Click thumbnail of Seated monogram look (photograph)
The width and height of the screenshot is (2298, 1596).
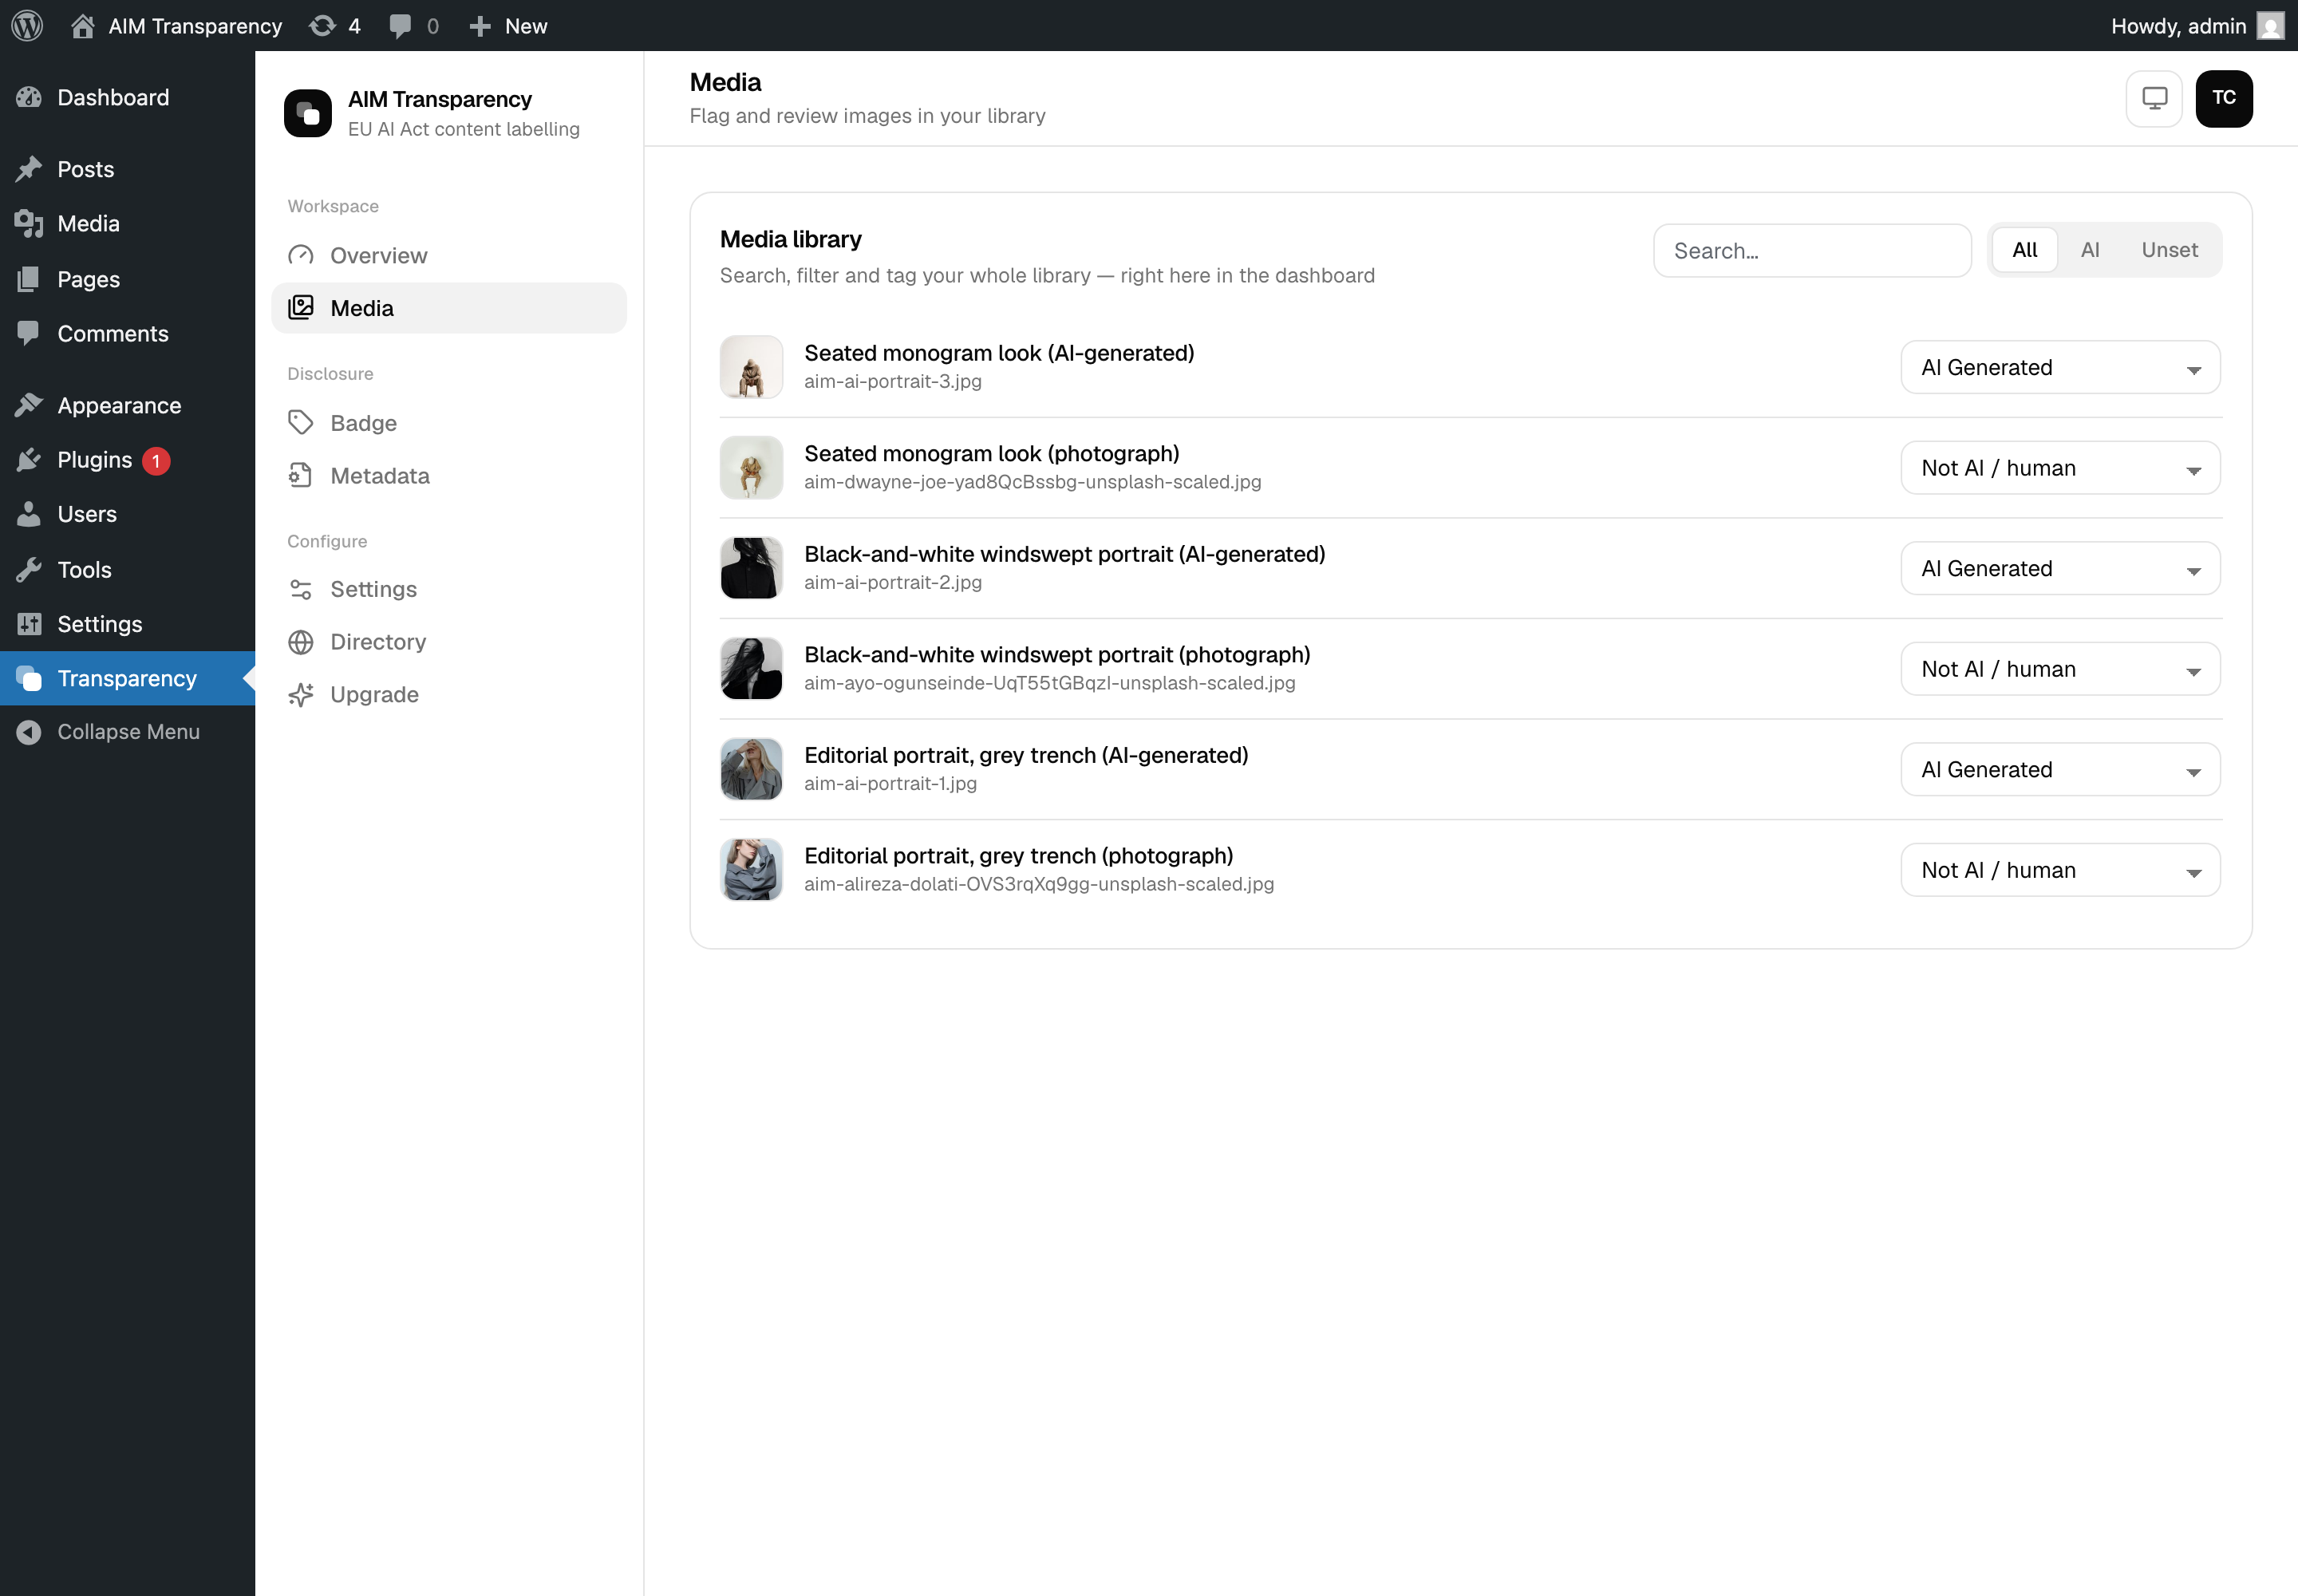pyautogui.click(x=751, y=468)
